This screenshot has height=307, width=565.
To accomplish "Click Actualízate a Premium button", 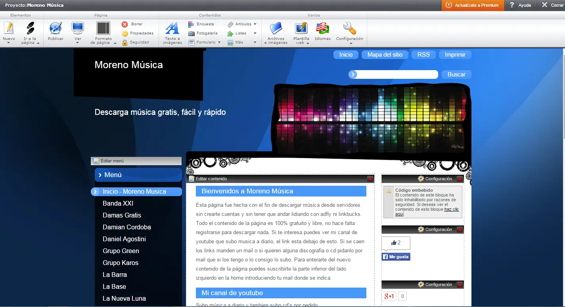I will [x=473, y=5].
